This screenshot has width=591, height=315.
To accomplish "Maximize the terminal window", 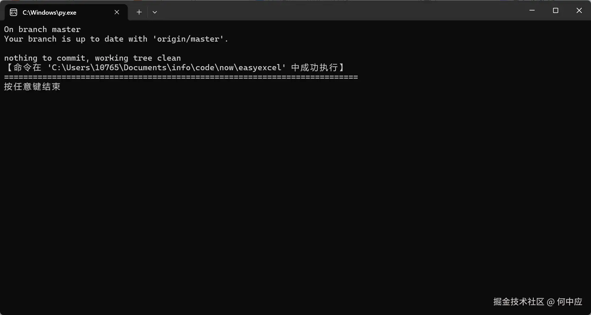I will (x=555, y=11).
